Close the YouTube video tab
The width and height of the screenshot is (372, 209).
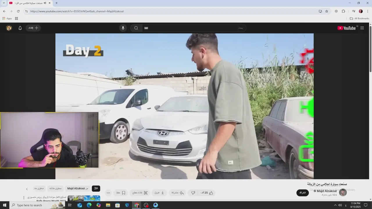pyautogui.click(x=50, y=3)
